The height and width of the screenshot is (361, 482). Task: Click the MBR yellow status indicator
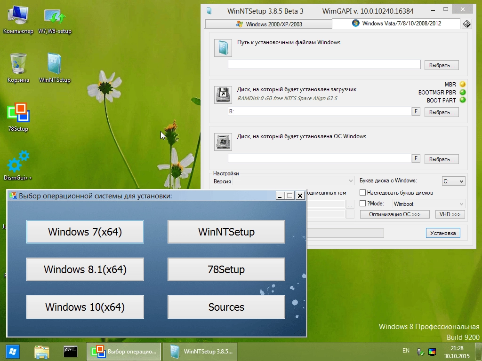pos(463,84)
